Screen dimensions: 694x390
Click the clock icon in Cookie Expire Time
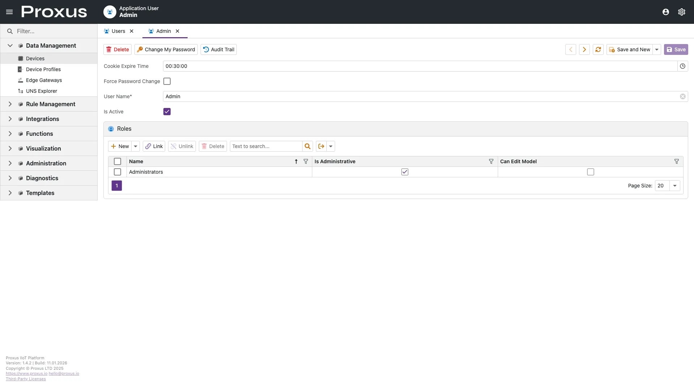[x=682, y=66]
